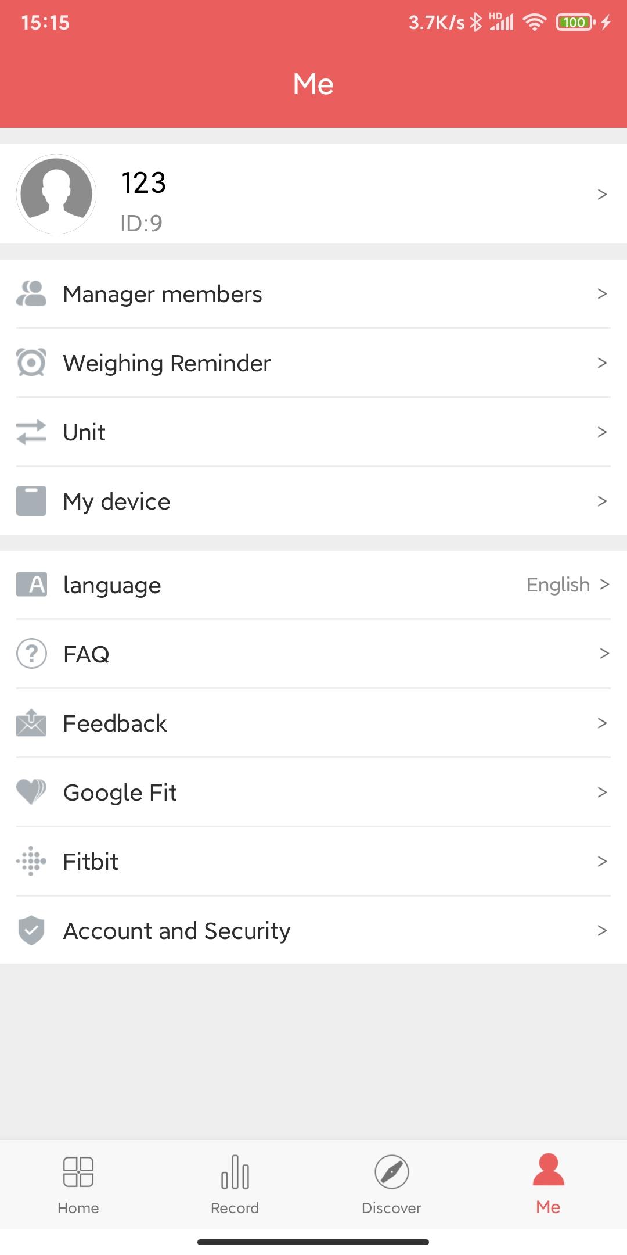Select the Me tab in bottom bar
Viewport: 627px width, 1255px height.
(x=548, y=1184)
